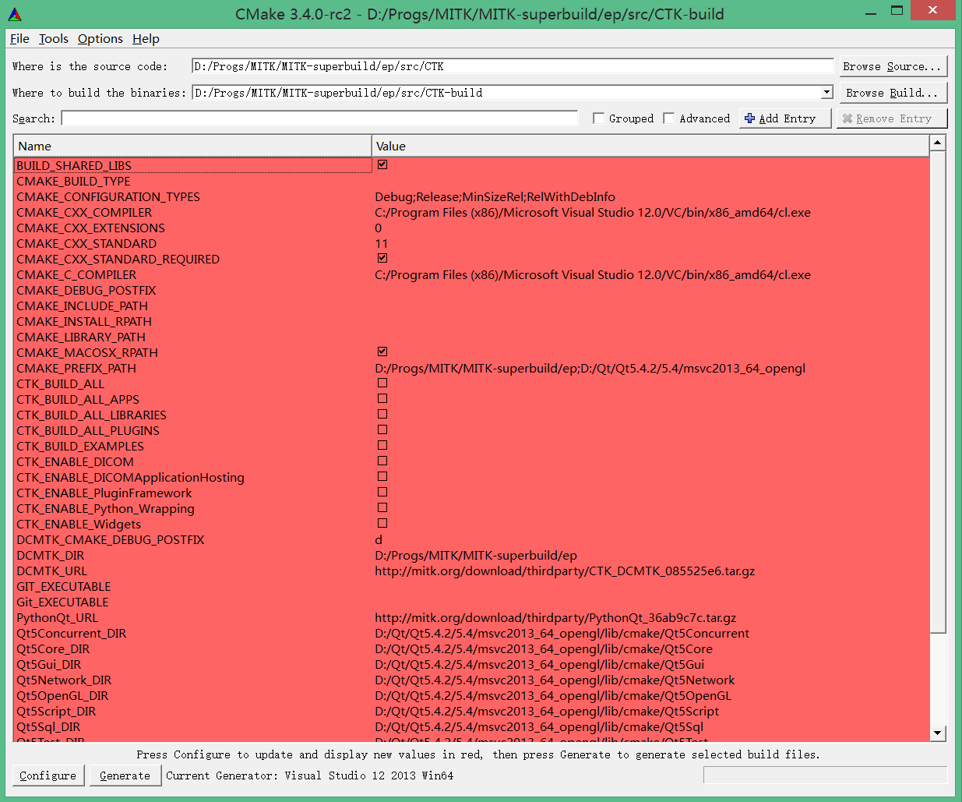Select the CMAKE_CONFIGURATION_TYPES entry

108,196
